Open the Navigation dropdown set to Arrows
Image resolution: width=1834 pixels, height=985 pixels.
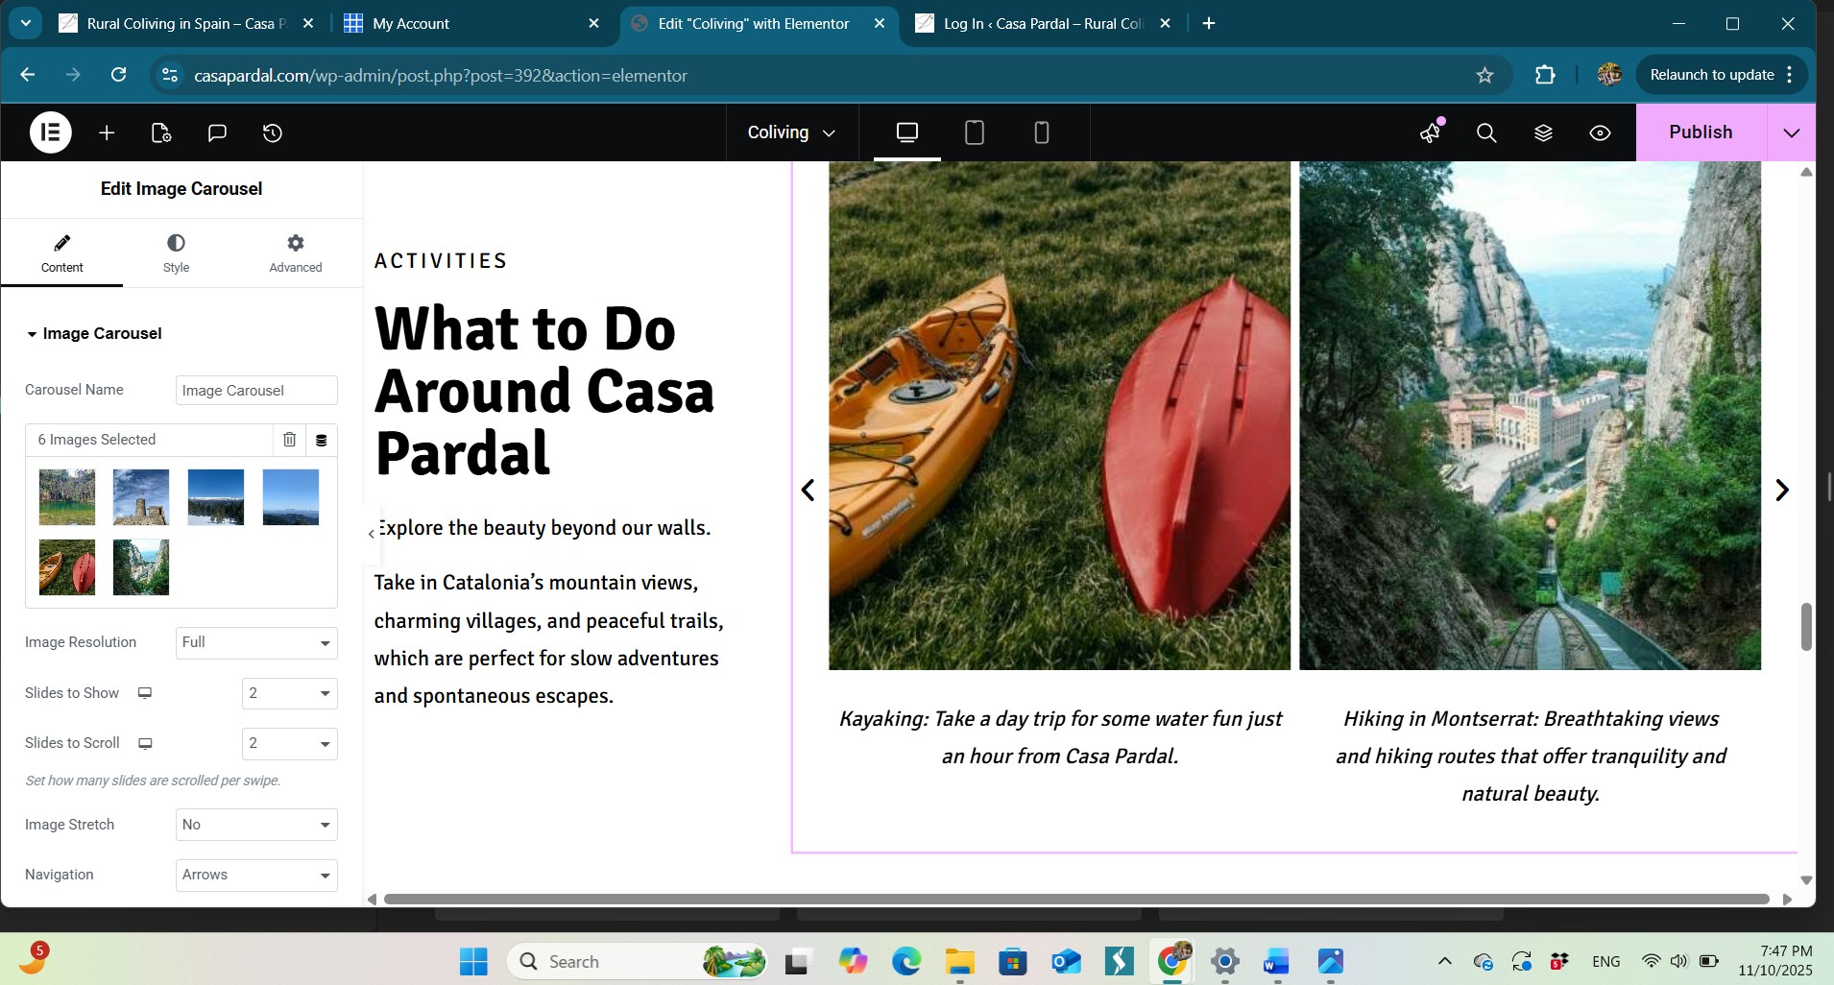(x=256, y=875)
